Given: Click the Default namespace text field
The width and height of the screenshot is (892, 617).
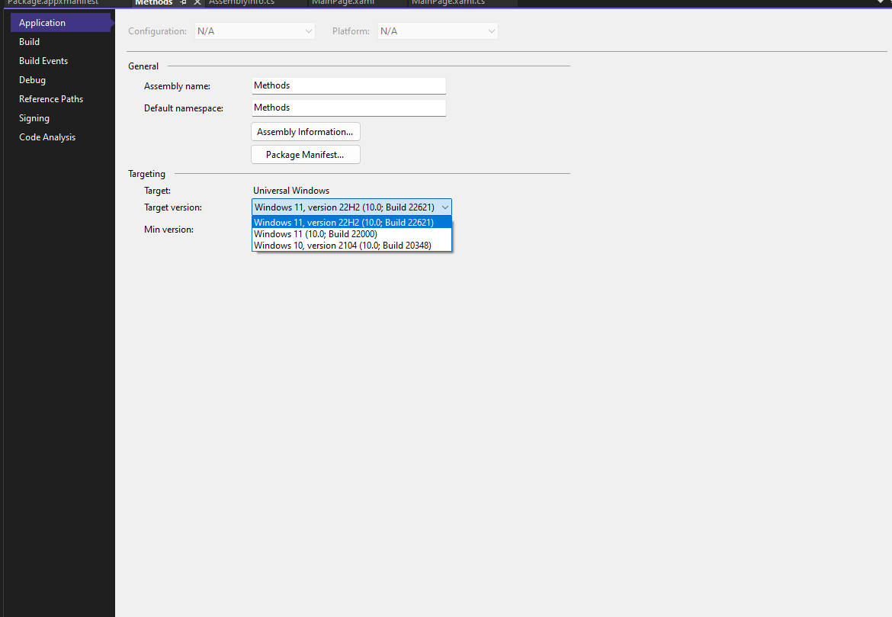Looking at the screenshot, I should pos(348,108).
